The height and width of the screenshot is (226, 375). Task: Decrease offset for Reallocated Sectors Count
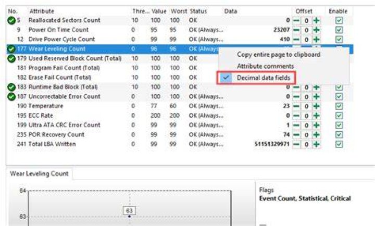296,20
